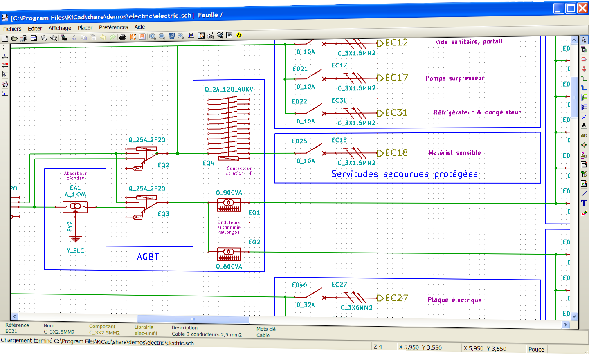
Task: Run electrical rules check icon
Action: (x=220, y=35)
